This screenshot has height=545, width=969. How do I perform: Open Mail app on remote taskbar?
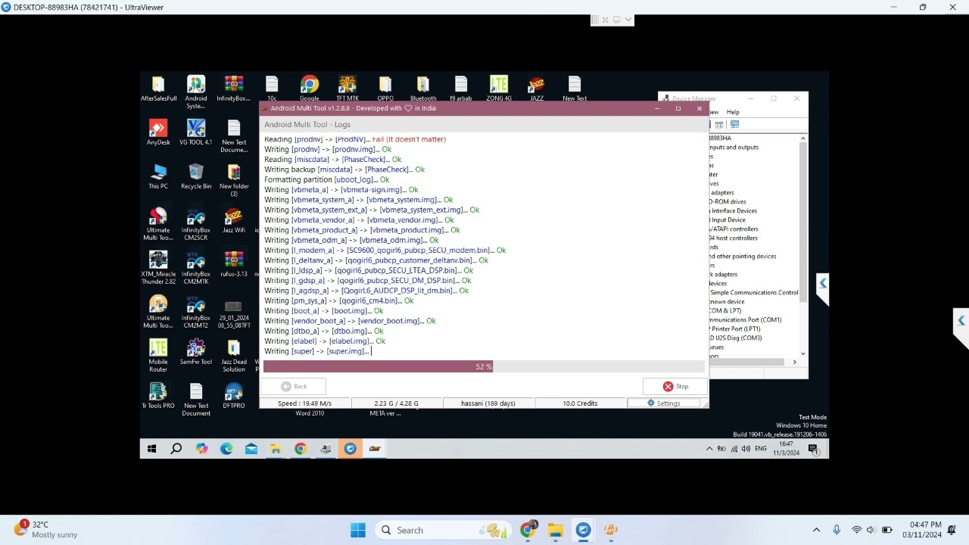click(x=251, y=449)
